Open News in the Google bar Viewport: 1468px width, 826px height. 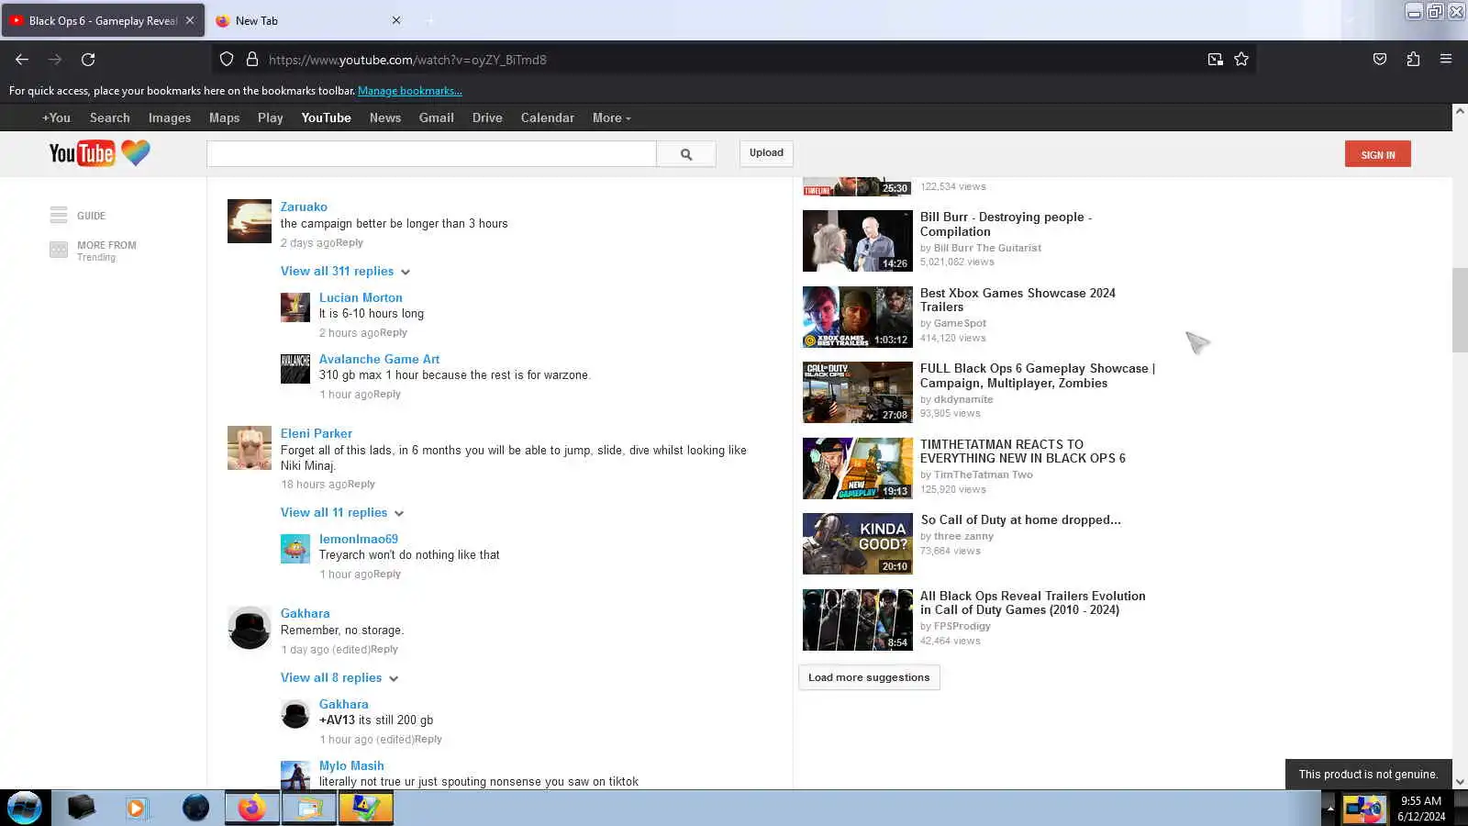click(x=385, y=117)
